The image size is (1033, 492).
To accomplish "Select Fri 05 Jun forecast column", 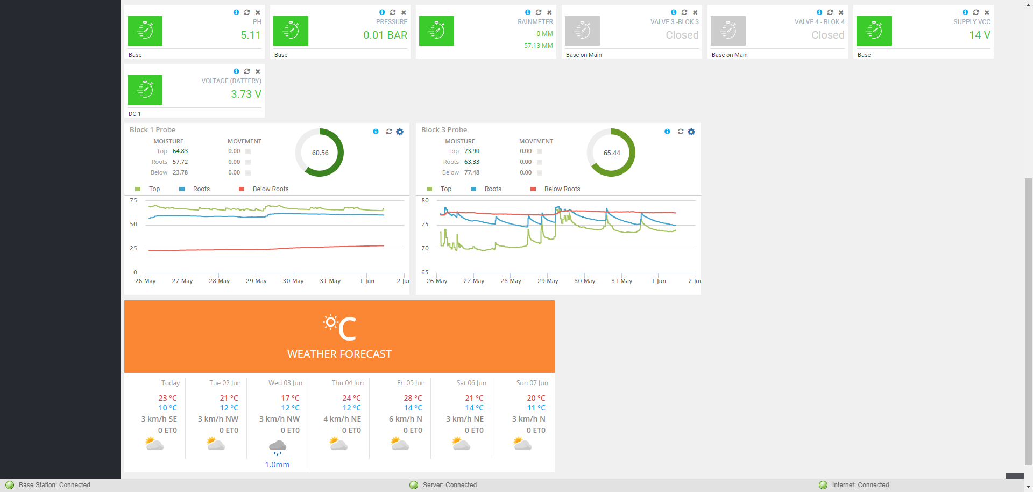I will tap(400, 419).
